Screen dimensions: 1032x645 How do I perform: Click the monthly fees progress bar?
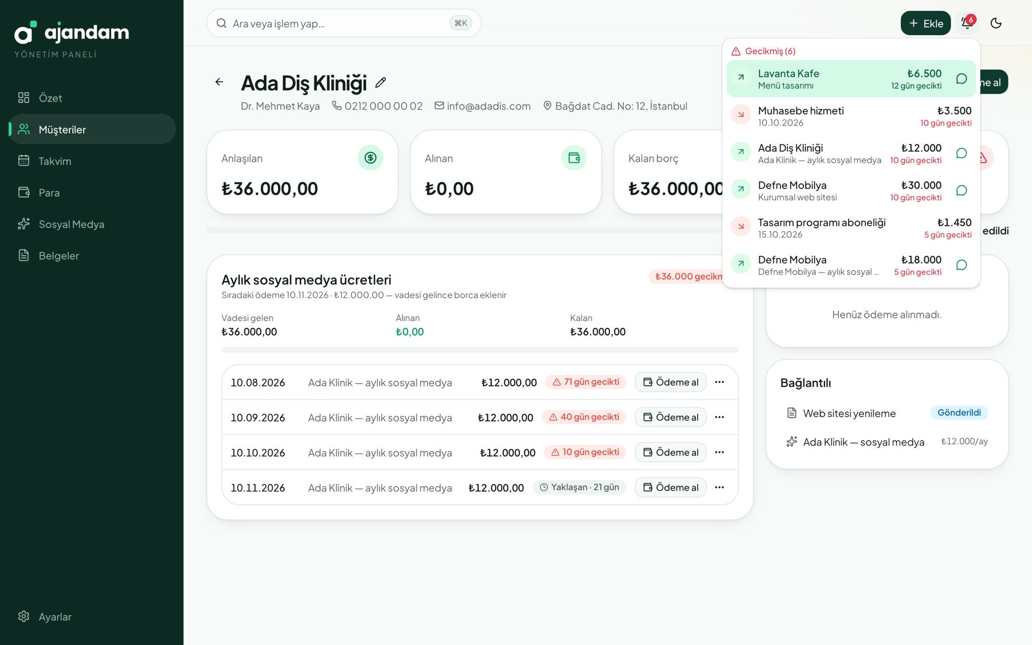(x=480, y=350)
